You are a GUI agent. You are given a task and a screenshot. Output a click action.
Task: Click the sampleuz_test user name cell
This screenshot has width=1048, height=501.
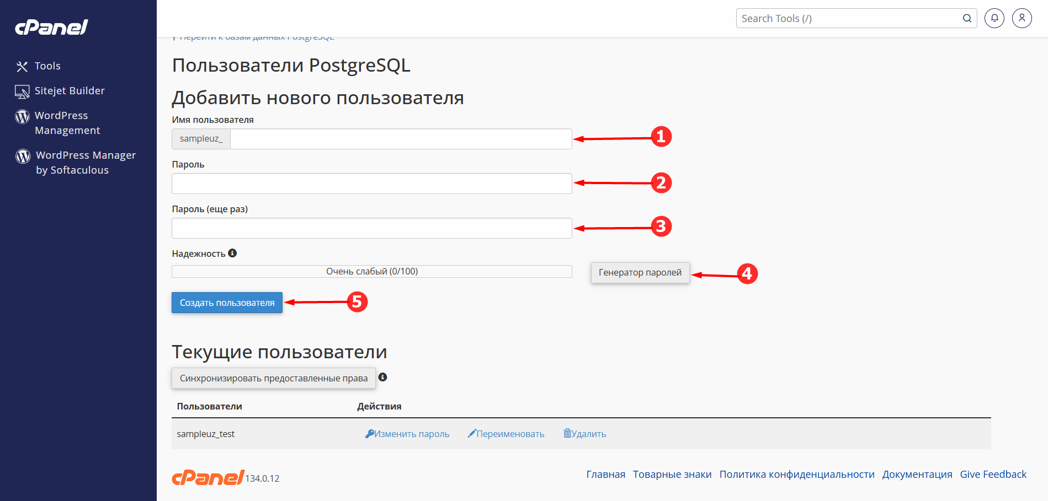tap(206, 434)
